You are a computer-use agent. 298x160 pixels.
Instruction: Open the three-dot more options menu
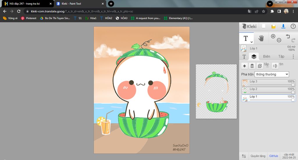[293, 56]
